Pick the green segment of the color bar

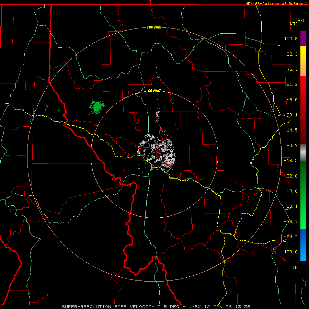pyautogui.click(x=303, y=195)
